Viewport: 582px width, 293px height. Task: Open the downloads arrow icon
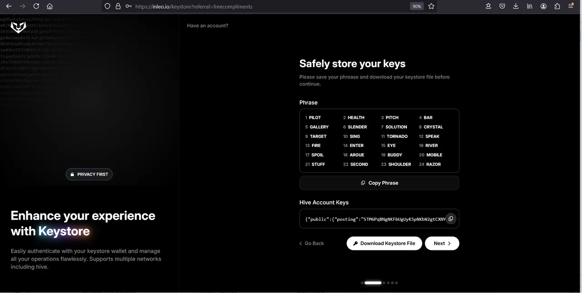coord(516,6)
